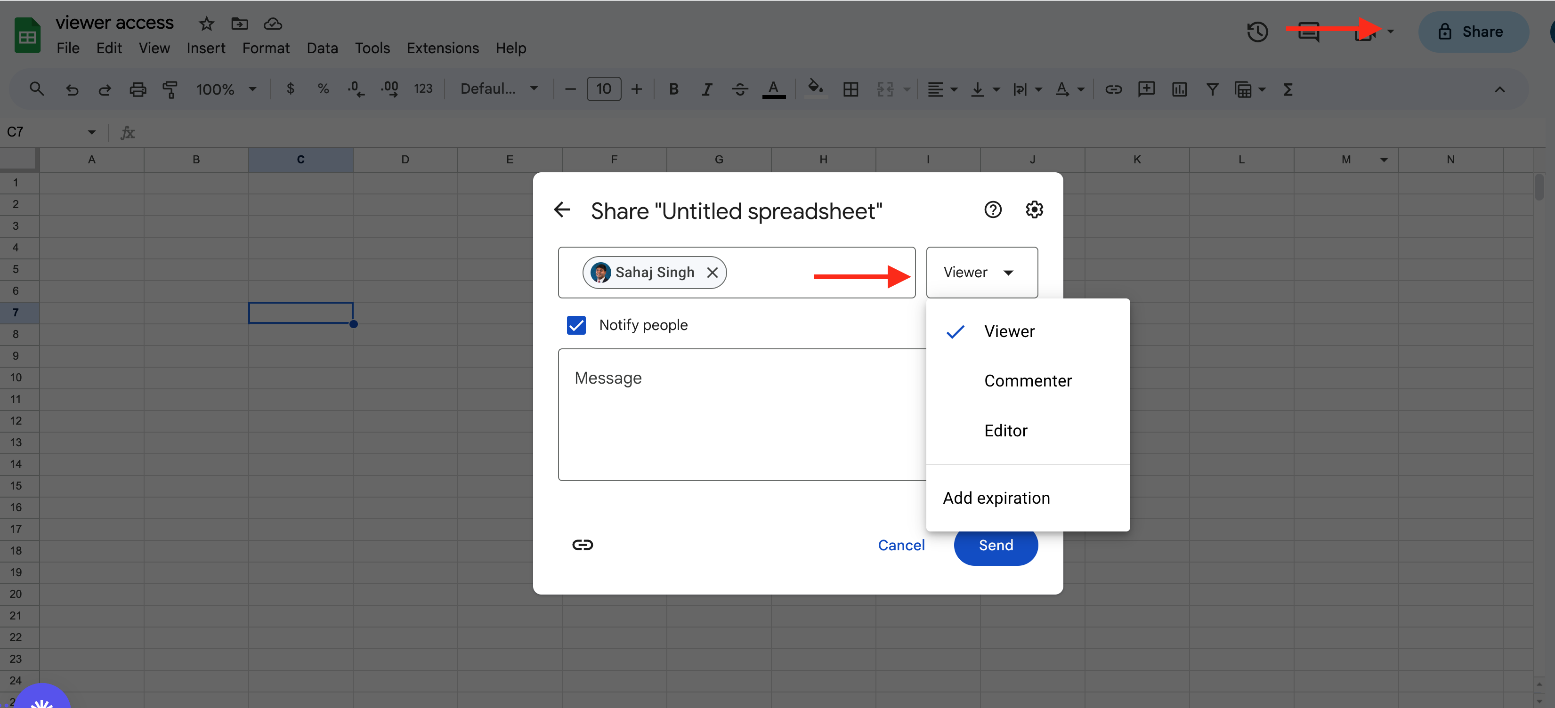1555x708 pixels.
Task: Click the Message text area
Action: 743,415
